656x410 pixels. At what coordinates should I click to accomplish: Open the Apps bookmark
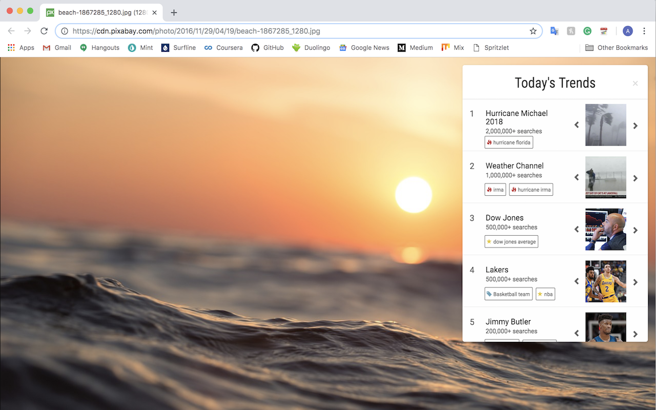[x=21, y=48]
